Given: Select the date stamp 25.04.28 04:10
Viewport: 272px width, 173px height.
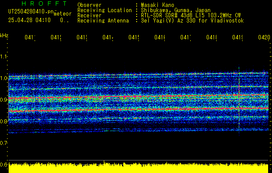Looking at the screenshot, I should pyautogui.click(x=29, y=20).
